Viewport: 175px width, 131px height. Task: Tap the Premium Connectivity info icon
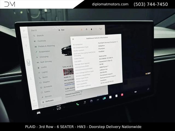click(81, 92)
